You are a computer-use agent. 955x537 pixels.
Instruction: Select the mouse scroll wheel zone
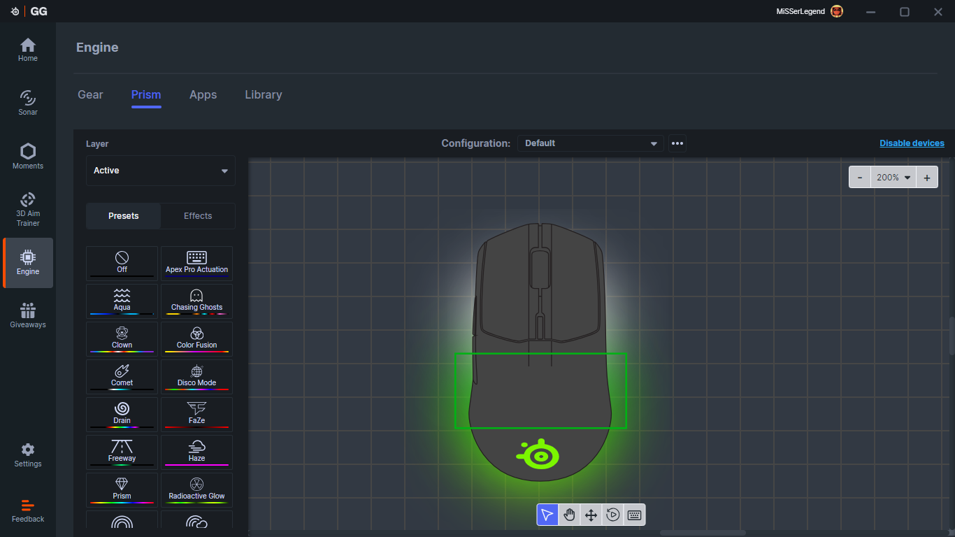tap(540, 268)
